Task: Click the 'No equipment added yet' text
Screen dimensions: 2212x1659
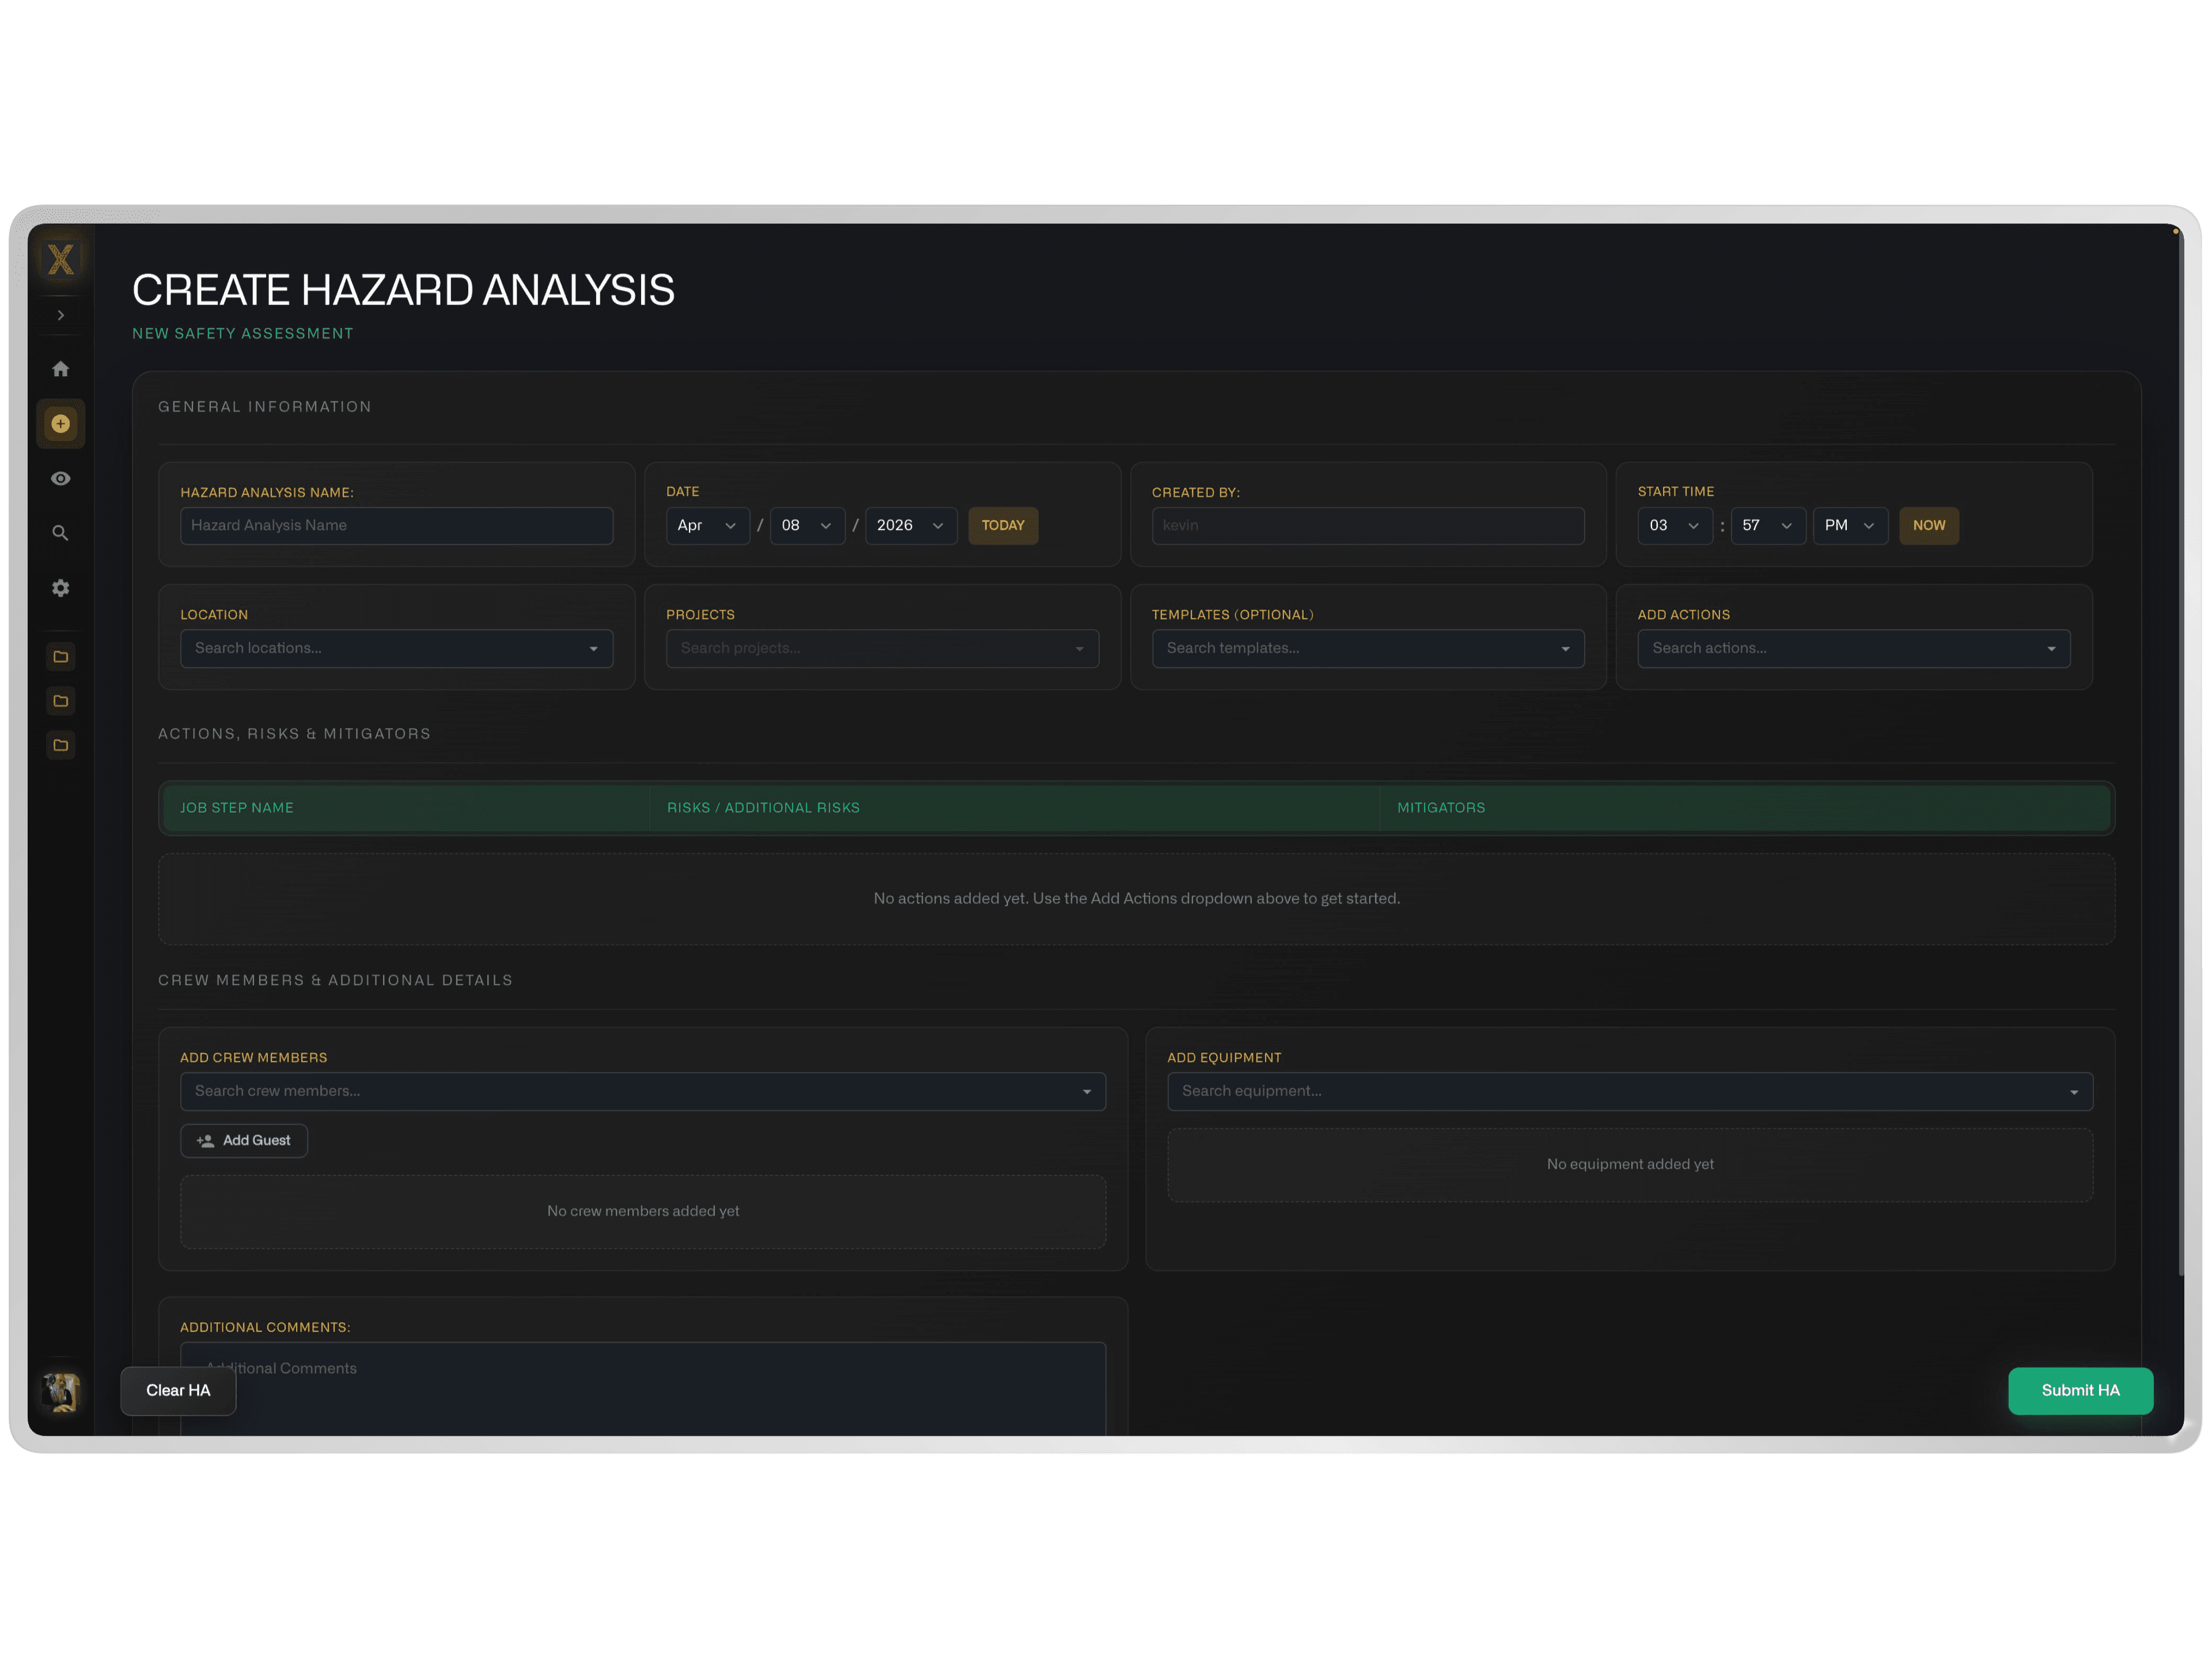Action: (1630, 1165)
